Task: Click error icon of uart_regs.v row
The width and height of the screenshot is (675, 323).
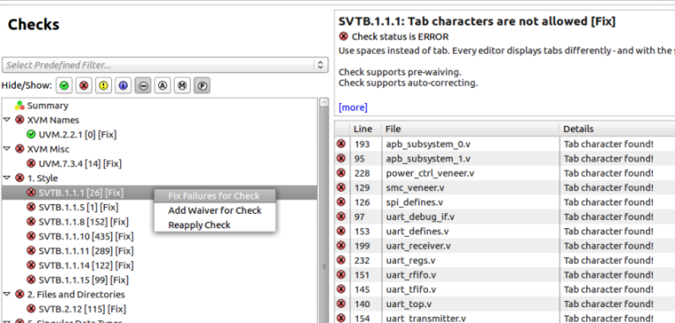Action: point(341,261)
